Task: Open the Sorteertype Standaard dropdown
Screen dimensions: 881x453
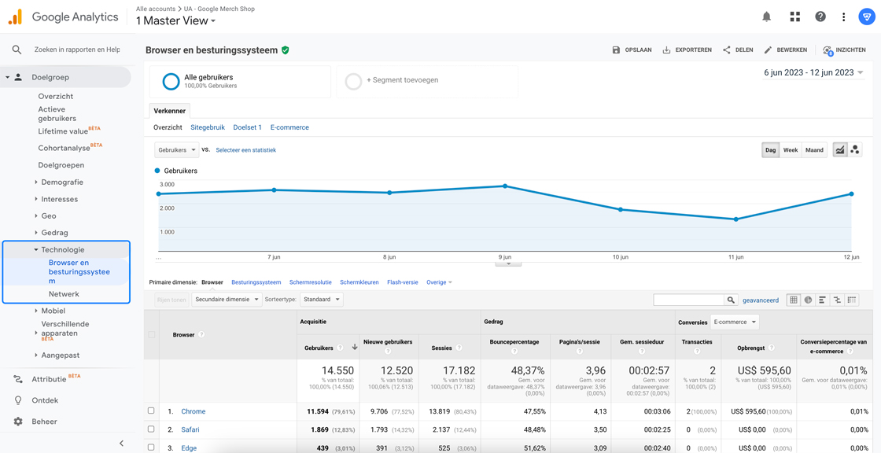Action: pyautogui.click(x=322, y=300)
